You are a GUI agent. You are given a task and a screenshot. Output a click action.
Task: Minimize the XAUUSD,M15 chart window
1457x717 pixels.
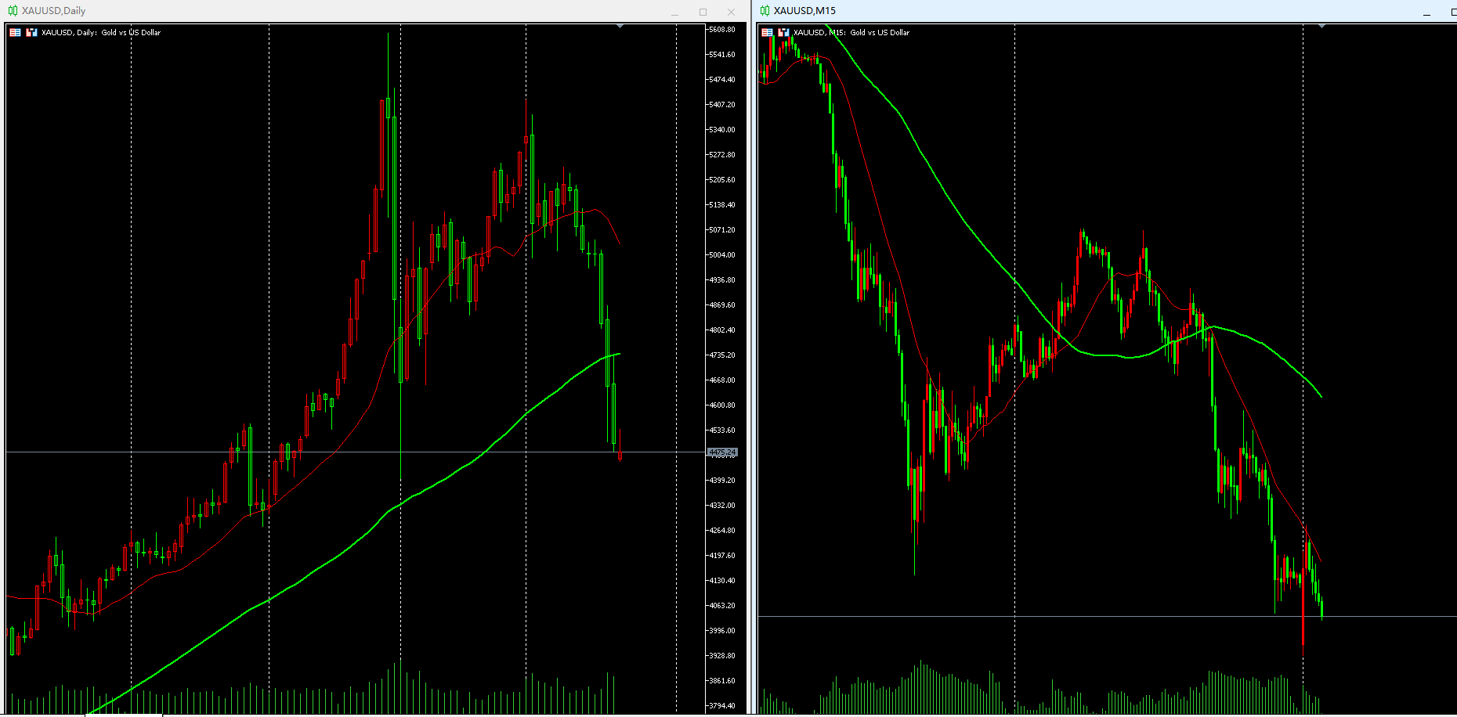tap(1426, 12)
